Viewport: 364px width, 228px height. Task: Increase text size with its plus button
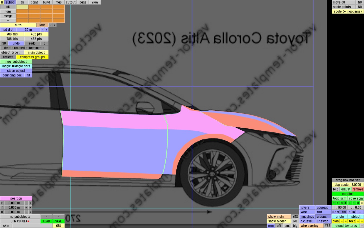click(x=362, y=221)
